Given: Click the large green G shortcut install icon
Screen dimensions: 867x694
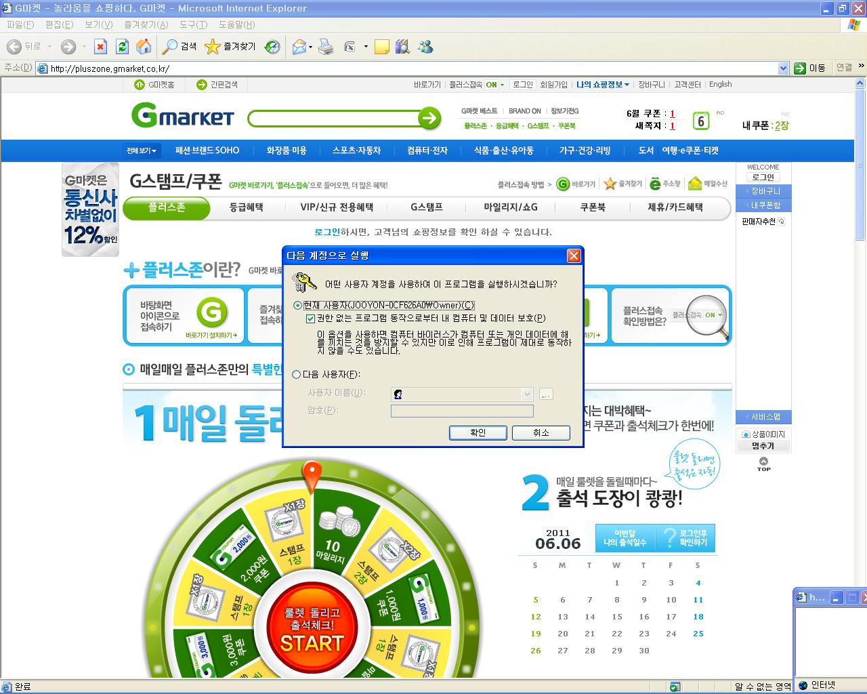Looking at the screenshot, I should [212, 312].
